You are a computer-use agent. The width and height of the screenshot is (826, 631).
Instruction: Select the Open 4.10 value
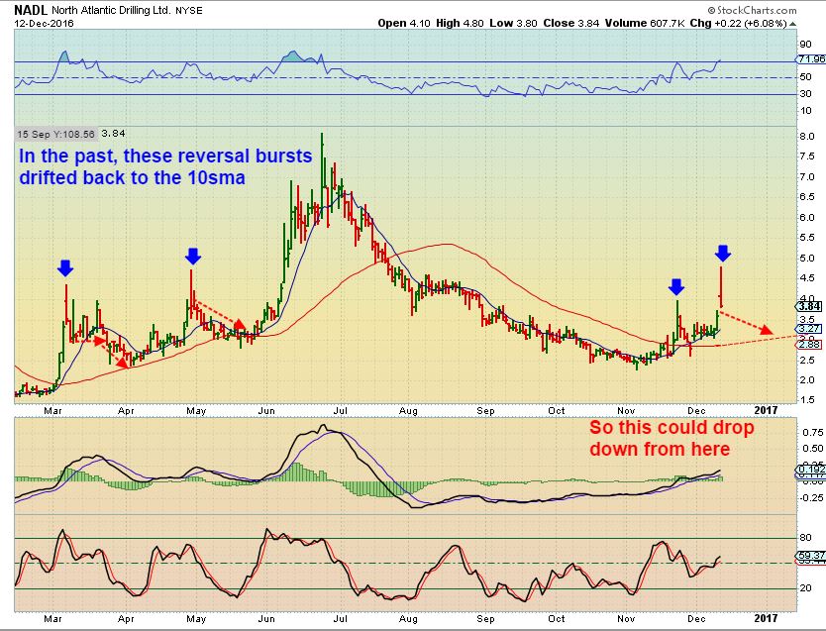(404, 23)
